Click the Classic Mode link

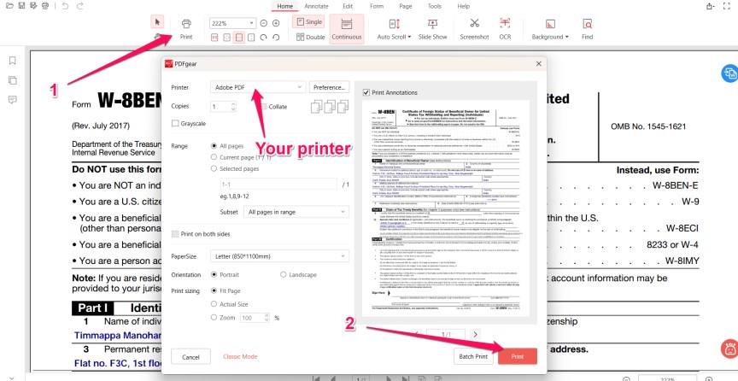tap(240, 356)
